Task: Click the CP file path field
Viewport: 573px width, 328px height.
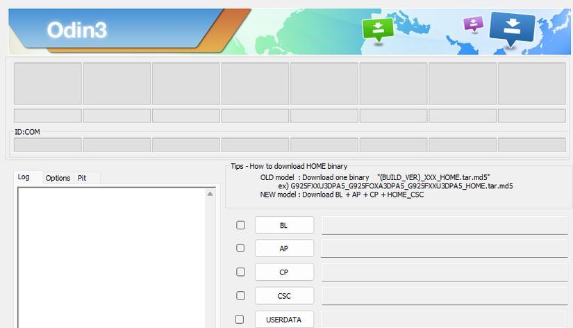Action: pos(445,272)
